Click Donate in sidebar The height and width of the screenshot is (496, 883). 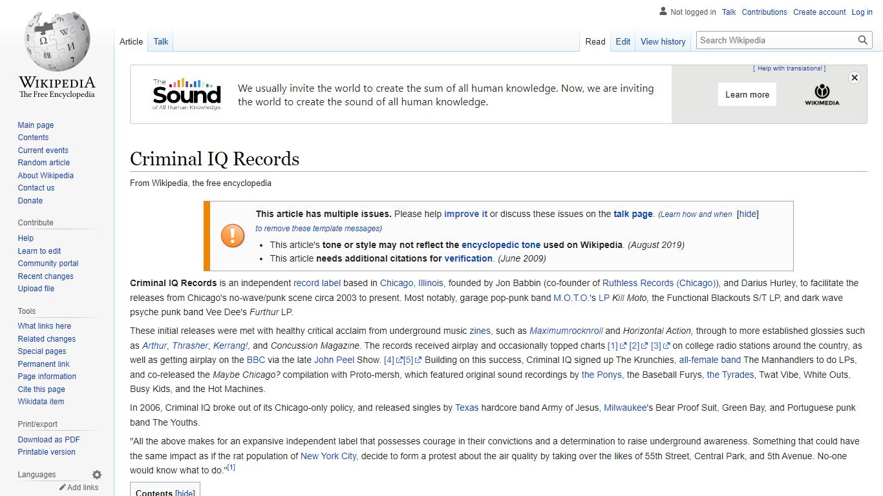30,201
